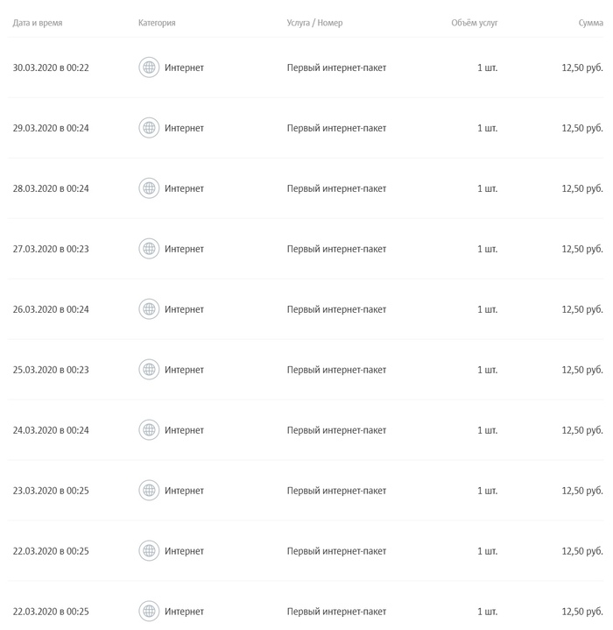Screen dimensions: 613x630
Task: Click the Объём услуг column header
Action: pos(475,23)
